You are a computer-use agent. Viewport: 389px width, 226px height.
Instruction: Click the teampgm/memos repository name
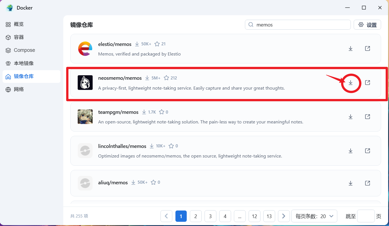tap(118, 112)
